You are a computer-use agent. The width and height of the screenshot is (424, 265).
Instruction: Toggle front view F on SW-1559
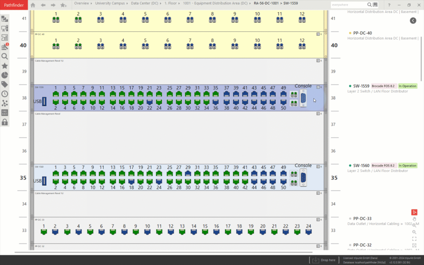(318, 87)
